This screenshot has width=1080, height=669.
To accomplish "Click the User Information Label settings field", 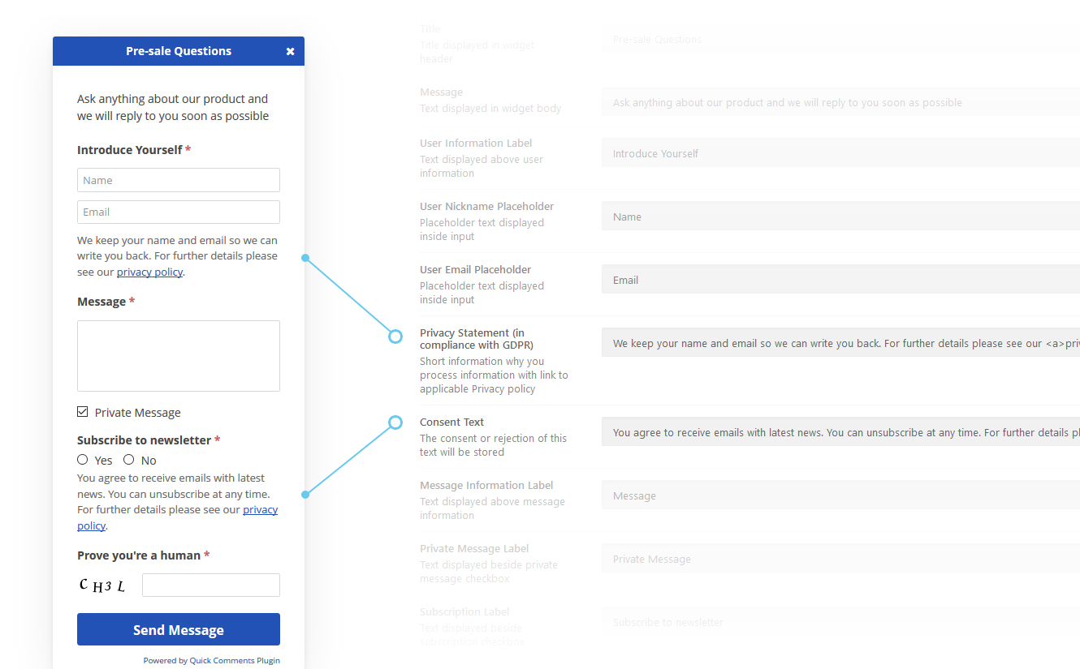I will click(840, 153).
